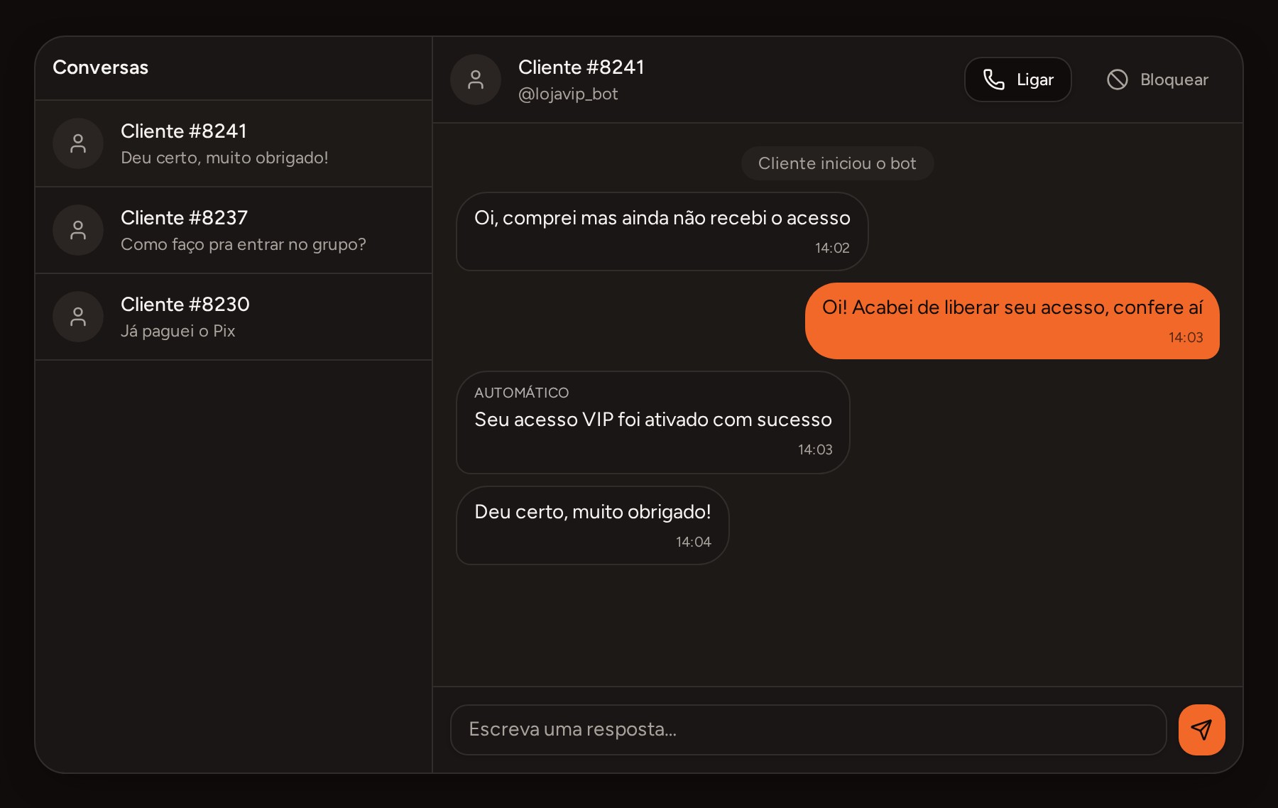The image size is (1278, 808).
Task: Click the Ligar button label
Action: coord(1035,80)
